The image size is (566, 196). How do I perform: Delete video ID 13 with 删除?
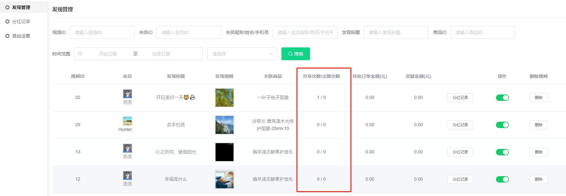[539, 152]
